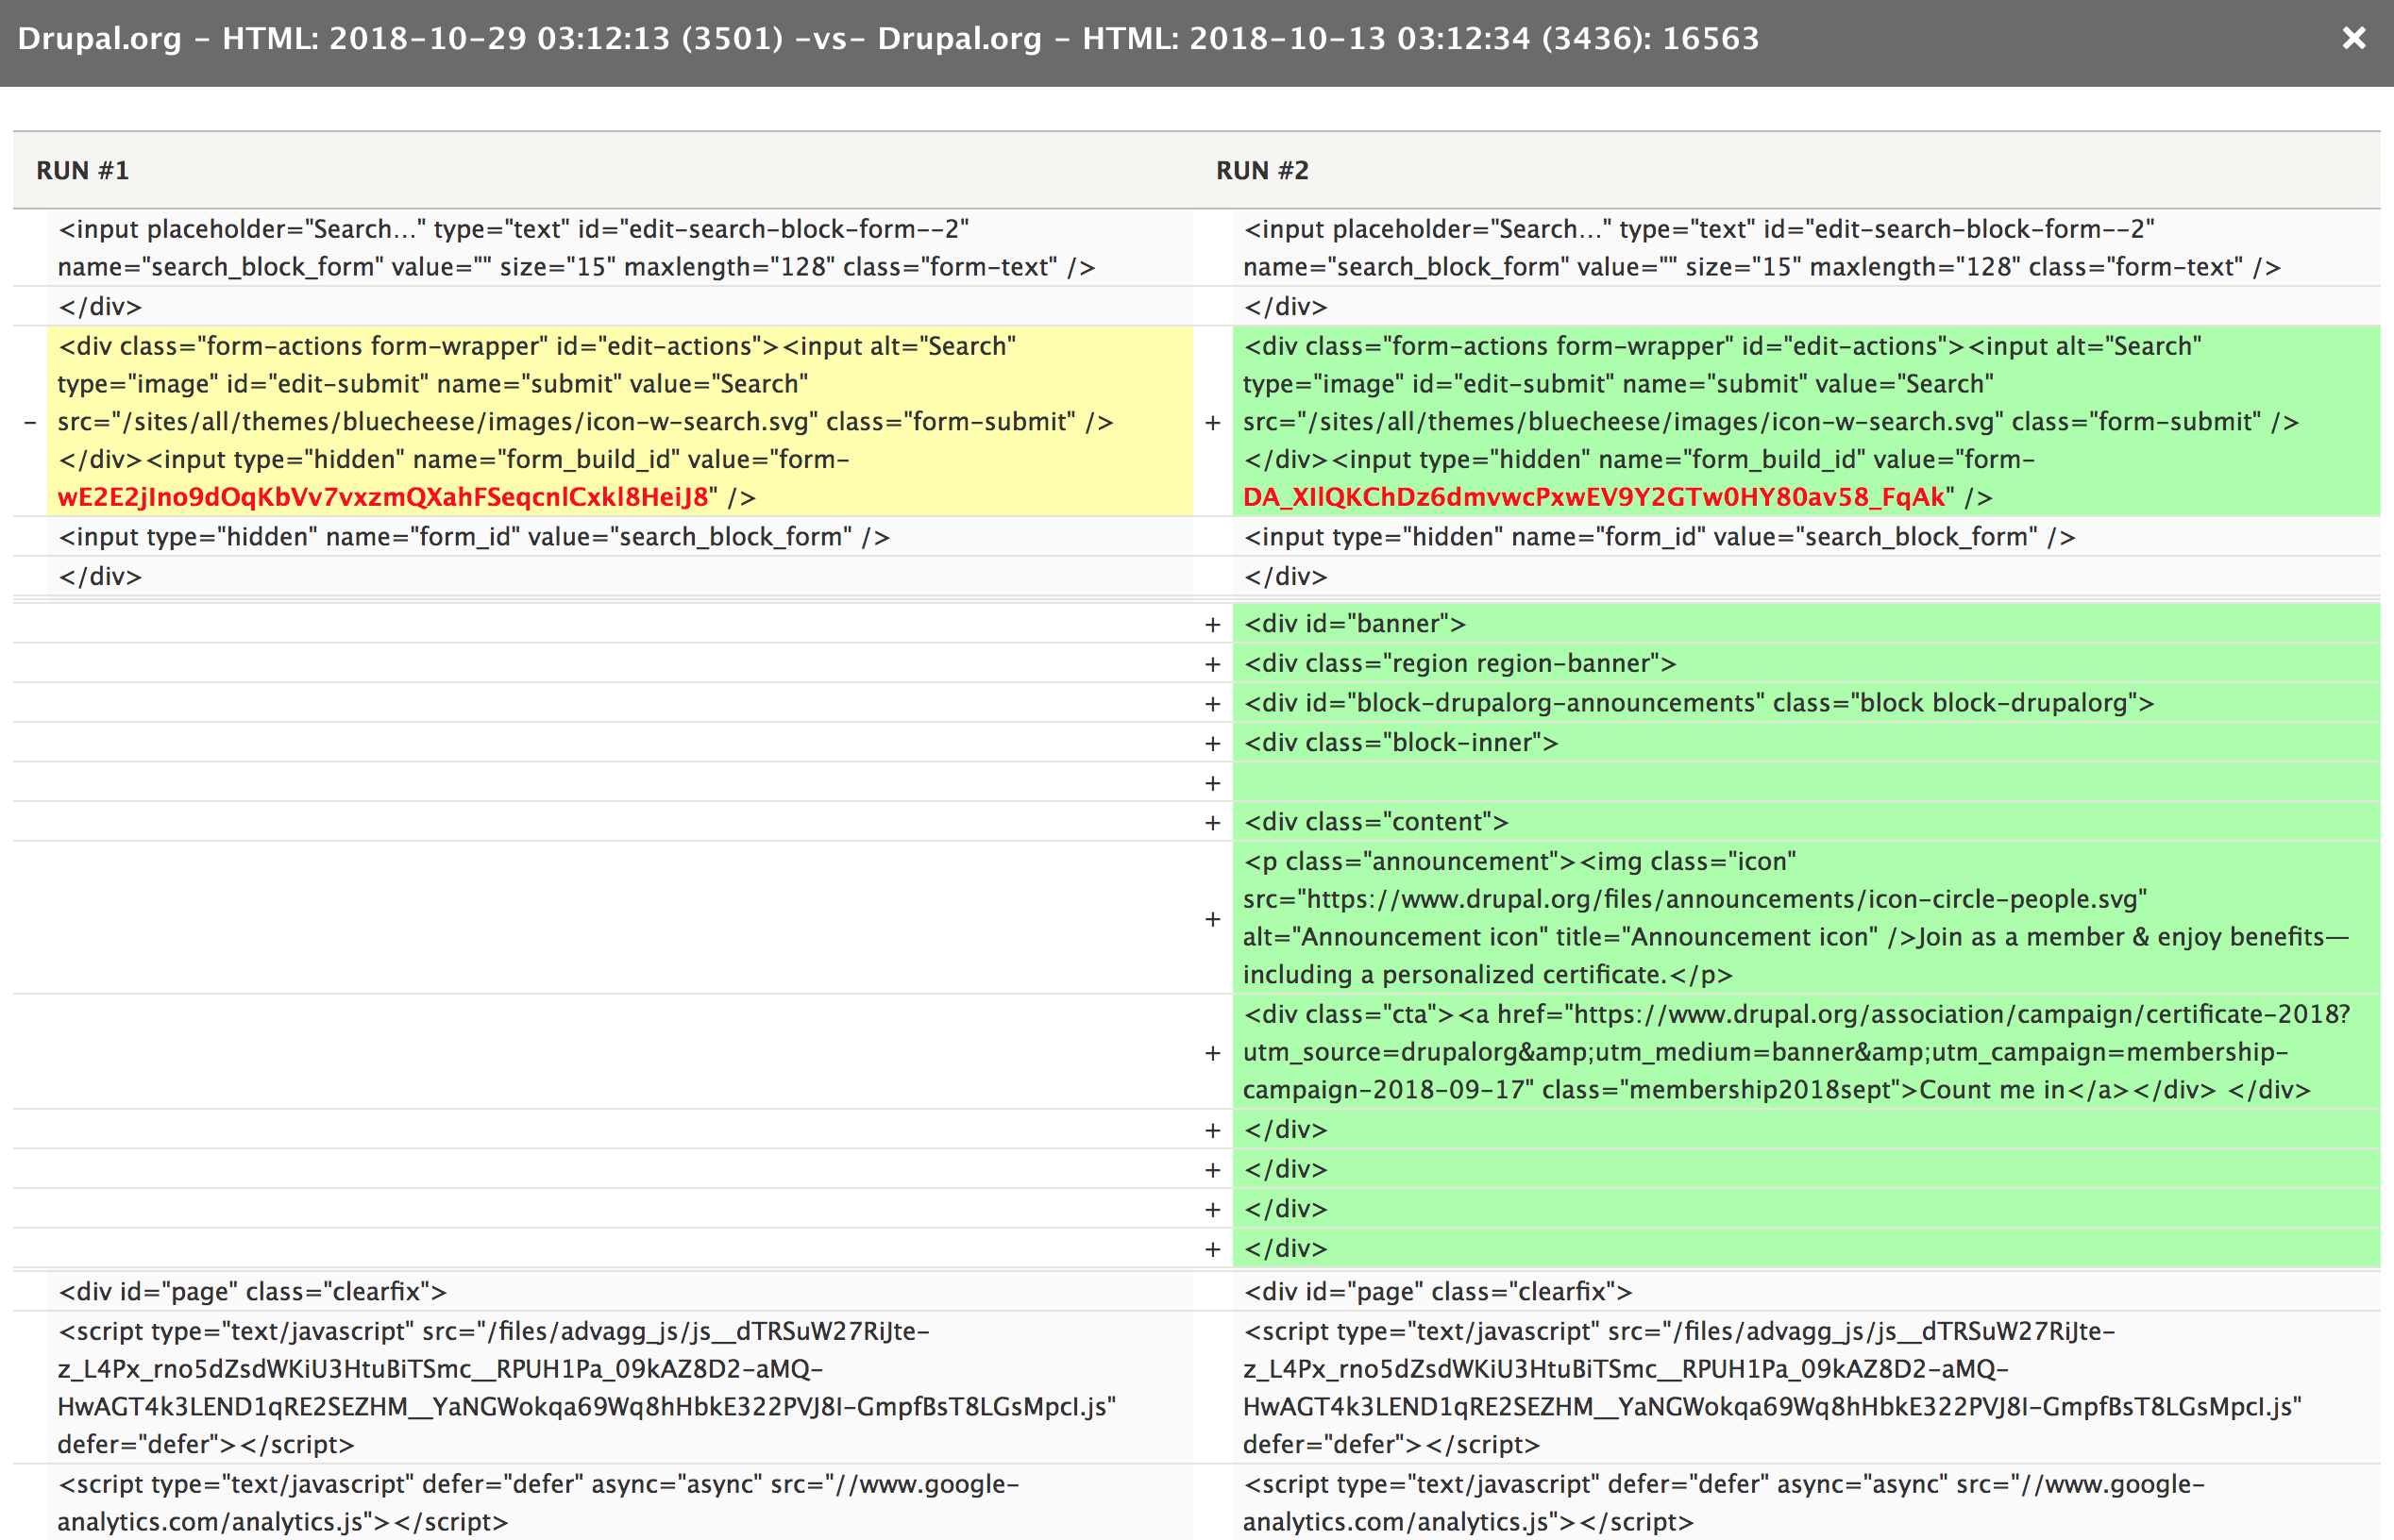
Task: Click the hidden form_id input line in RUN #1
Action: 620,537
